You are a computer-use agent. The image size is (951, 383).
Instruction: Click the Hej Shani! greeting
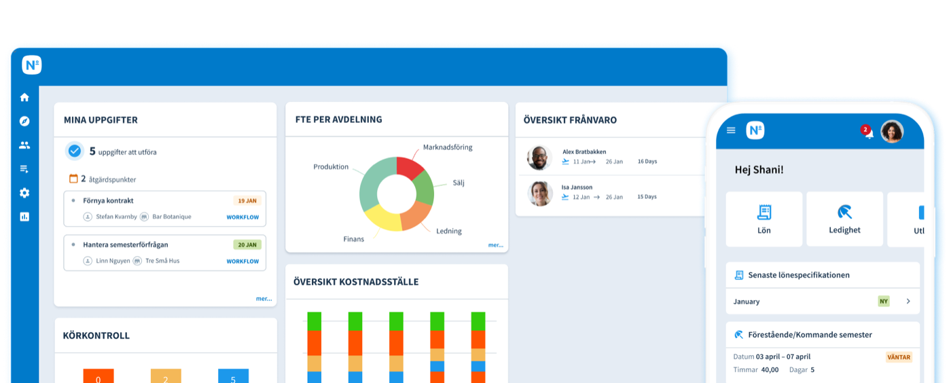759,170
